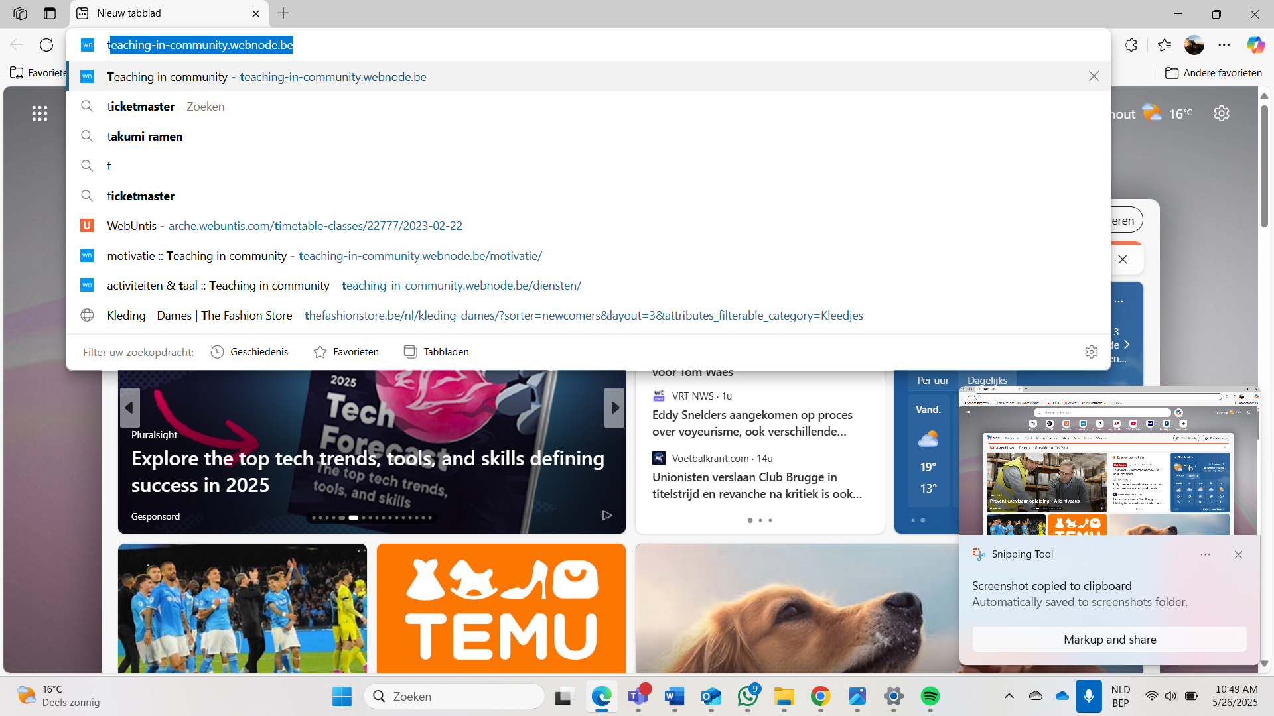Open Microsoft Teams from the taskbar
This screenshot has height=716, width=1274.
pyautogui.click(x=638, y=696)
